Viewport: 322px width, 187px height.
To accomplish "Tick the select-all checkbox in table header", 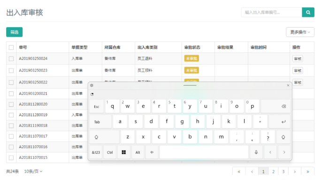I will click(11, 47).
